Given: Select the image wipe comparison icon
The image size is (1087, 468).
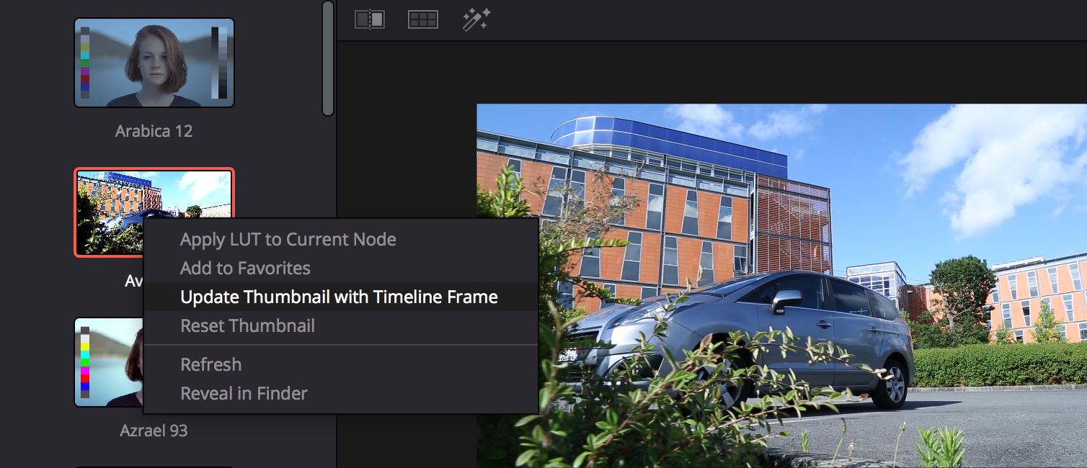Looking at the screenshot, I should [x=369, y=19].
